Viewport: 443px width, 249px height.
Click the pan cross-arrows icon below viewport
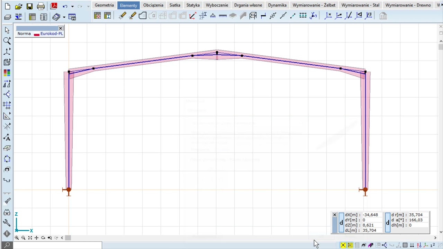tap(36, 238)
